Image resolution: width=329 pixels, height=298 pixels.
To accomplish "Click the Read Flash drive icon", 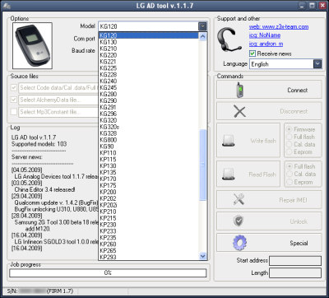I will [x=228, y=174].
